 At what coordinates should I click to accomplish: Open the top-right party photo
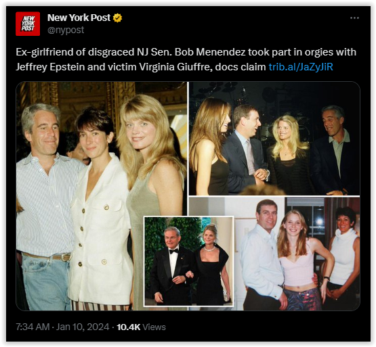click(274, 139)
